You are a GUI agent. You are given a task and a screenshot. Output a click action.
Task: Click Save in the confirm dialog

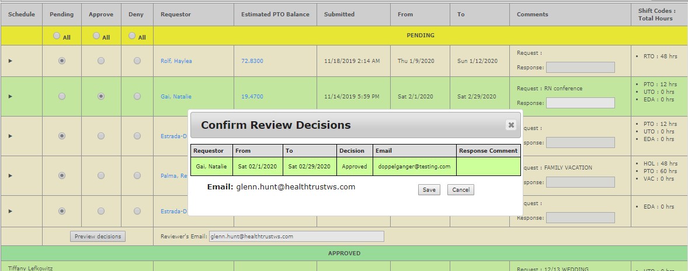click(x=429, y=190)
